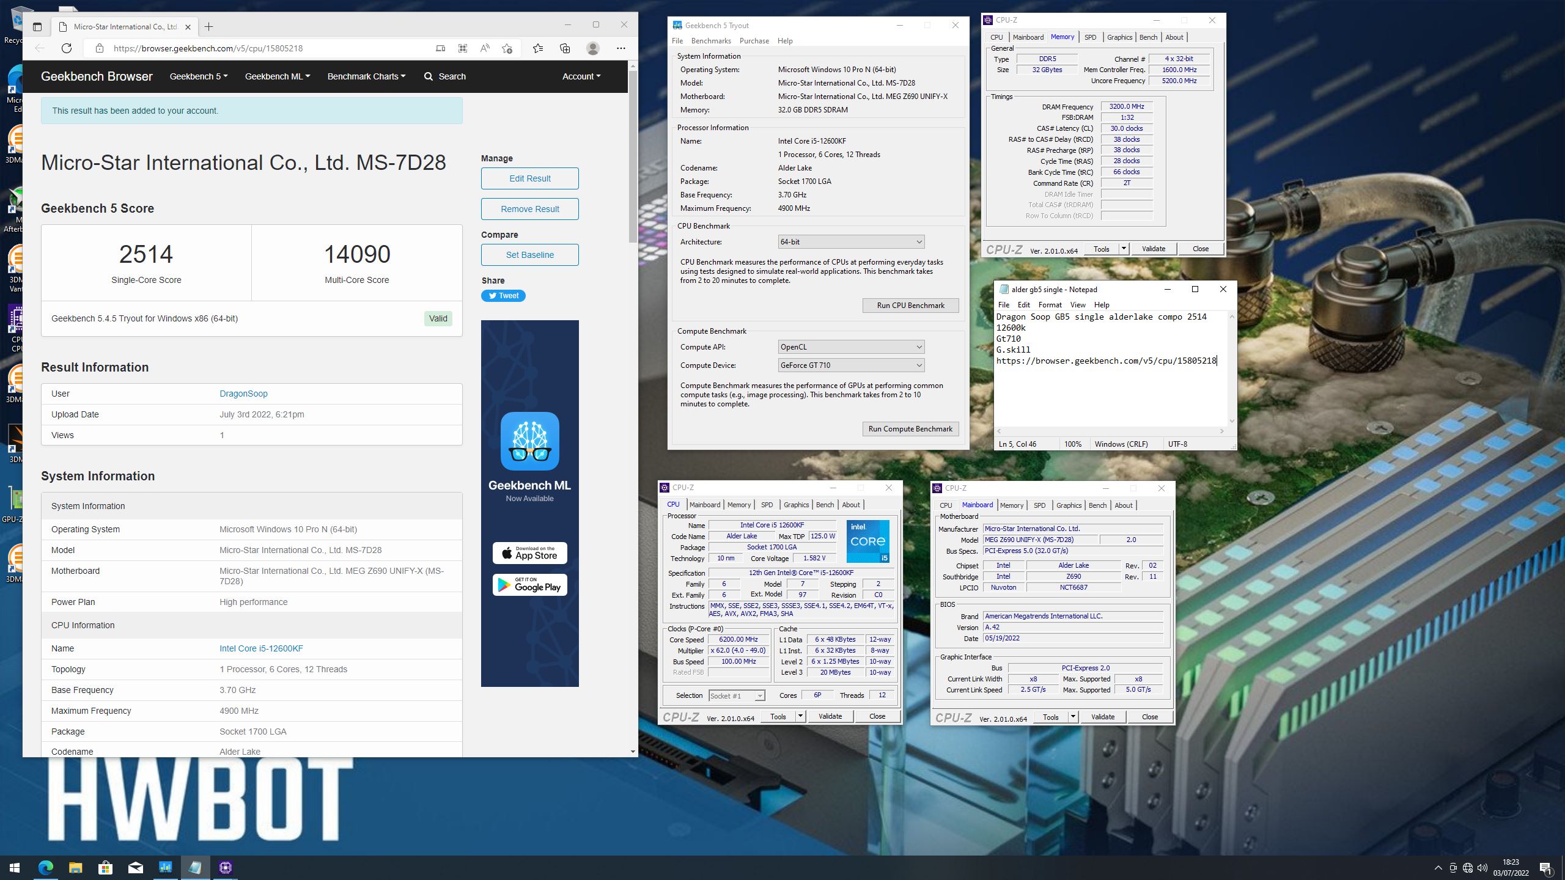1565x880 pixels.
Task: Click the Search magnifier in Geekbench Browser
Action: click(429, 76)
